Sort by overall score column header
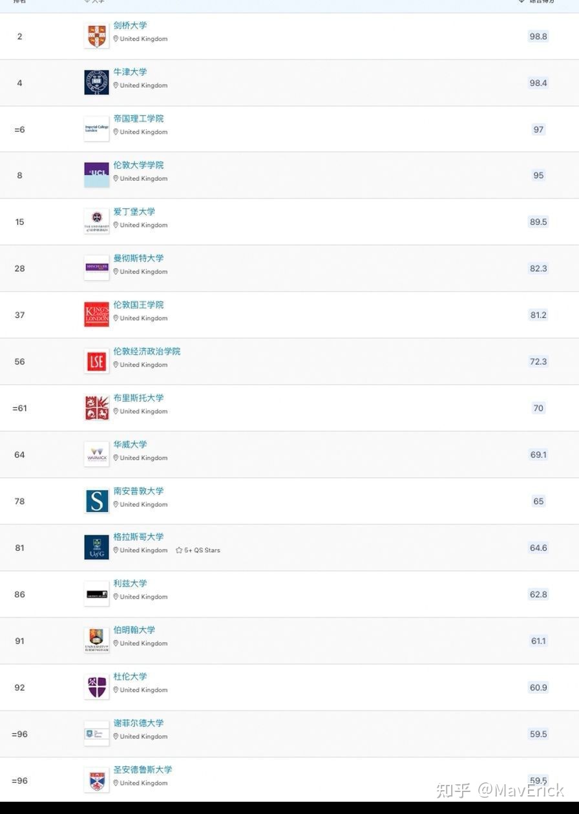This screenshot has height=814, width=579. pos(537,2)
